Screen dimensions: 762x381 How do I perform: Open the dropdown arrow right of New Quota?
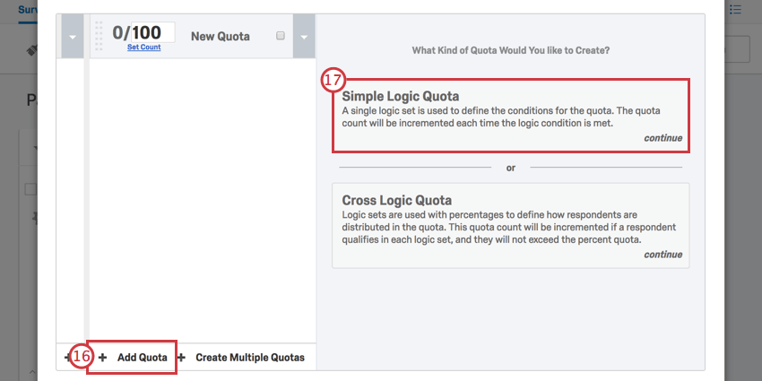[304, 37]
